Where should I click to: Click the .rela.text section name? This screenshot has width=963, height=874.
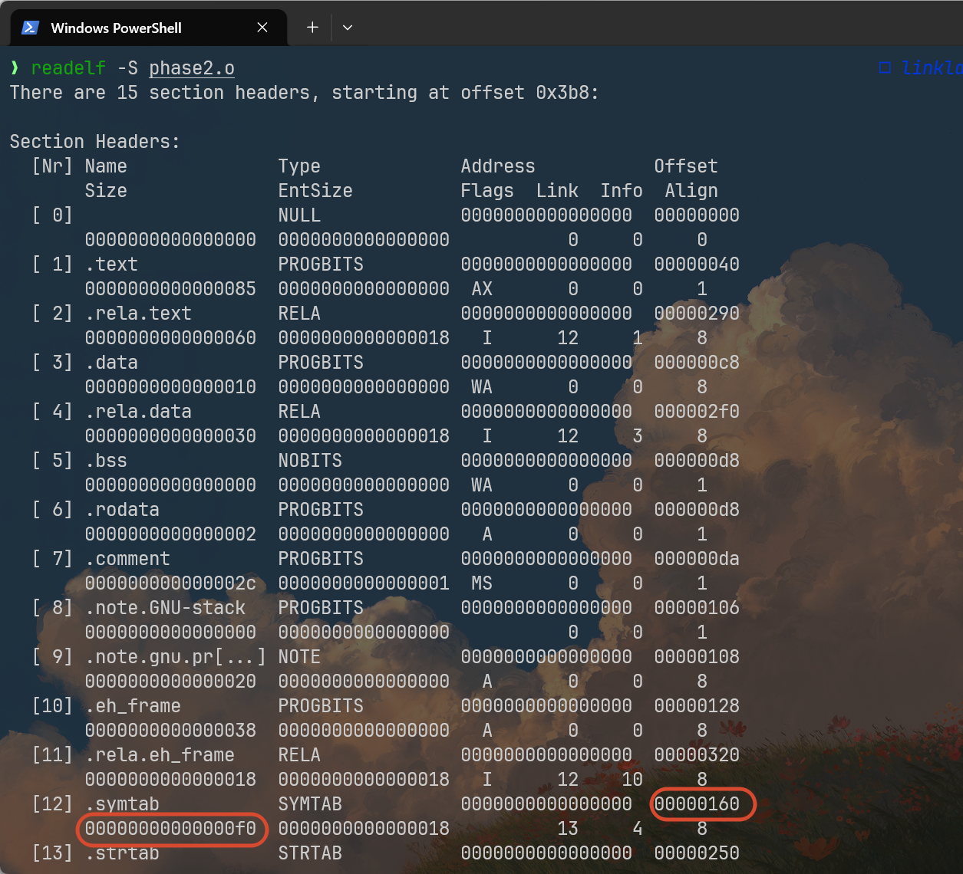click(x=138, y=314)
